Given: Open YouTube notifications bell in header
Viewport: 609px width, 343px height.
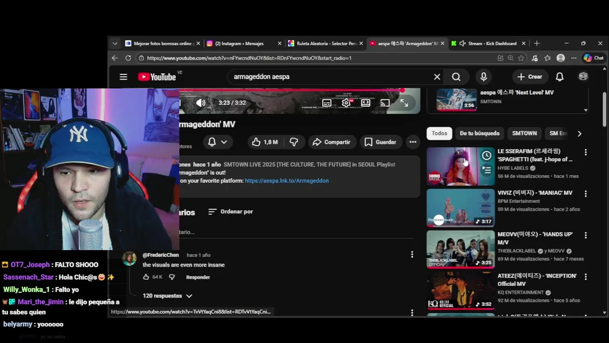Looking at the screenshot, I should click(560, 77).
